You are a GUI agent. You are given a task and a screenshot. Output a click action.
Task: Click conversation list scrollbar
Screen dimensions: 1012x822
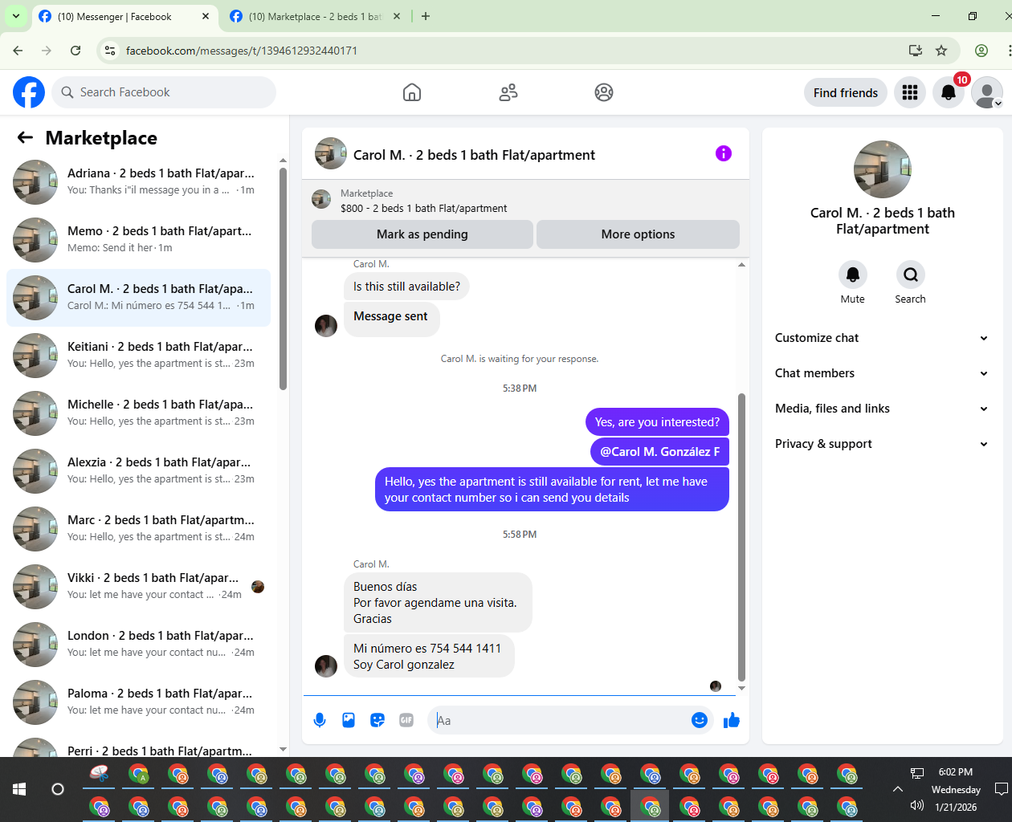click(x=283, y=277)
